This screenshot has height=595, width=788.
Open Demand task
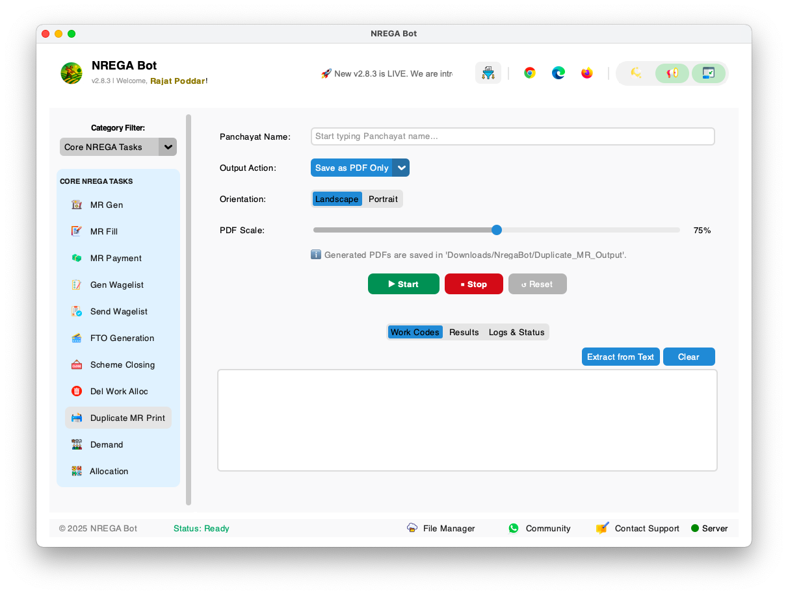click(118, 444)
